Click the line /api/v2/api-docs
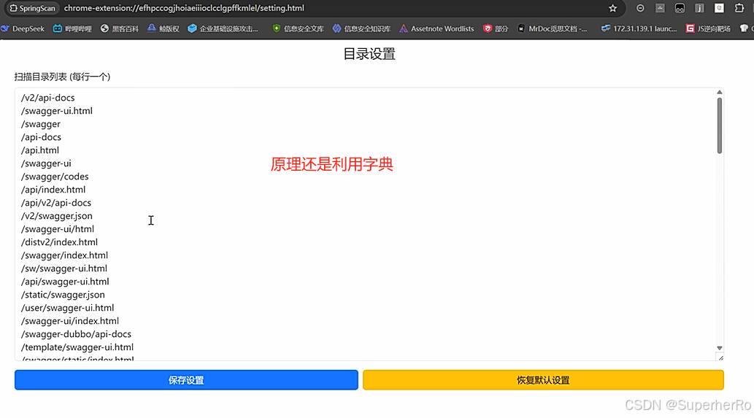The width and height of the screenshot is (754, 418). pos(55,203)
